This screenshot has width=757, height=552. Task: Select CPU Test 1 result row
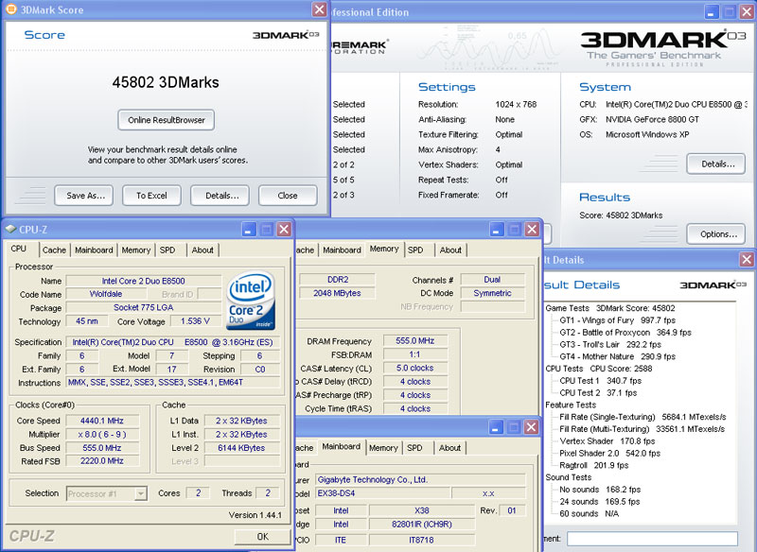click(601, 380)
